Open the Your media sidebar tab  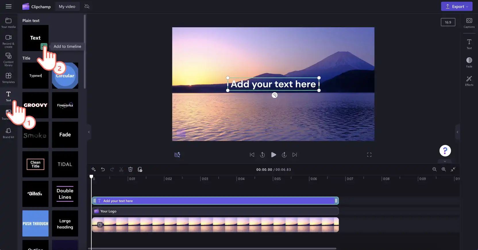point(8,23)
